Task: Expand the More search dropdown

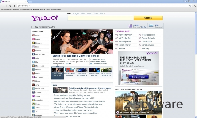Action: (x=102, y=13)
